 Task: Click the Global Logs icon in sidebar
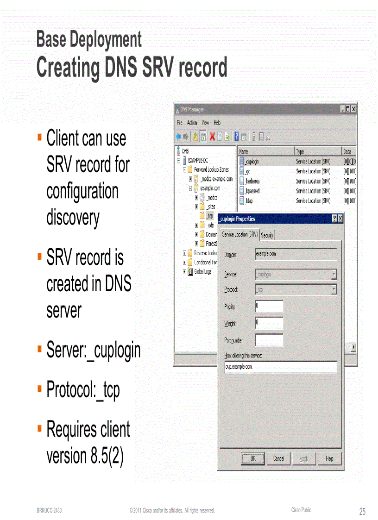(x=191, y=272)
